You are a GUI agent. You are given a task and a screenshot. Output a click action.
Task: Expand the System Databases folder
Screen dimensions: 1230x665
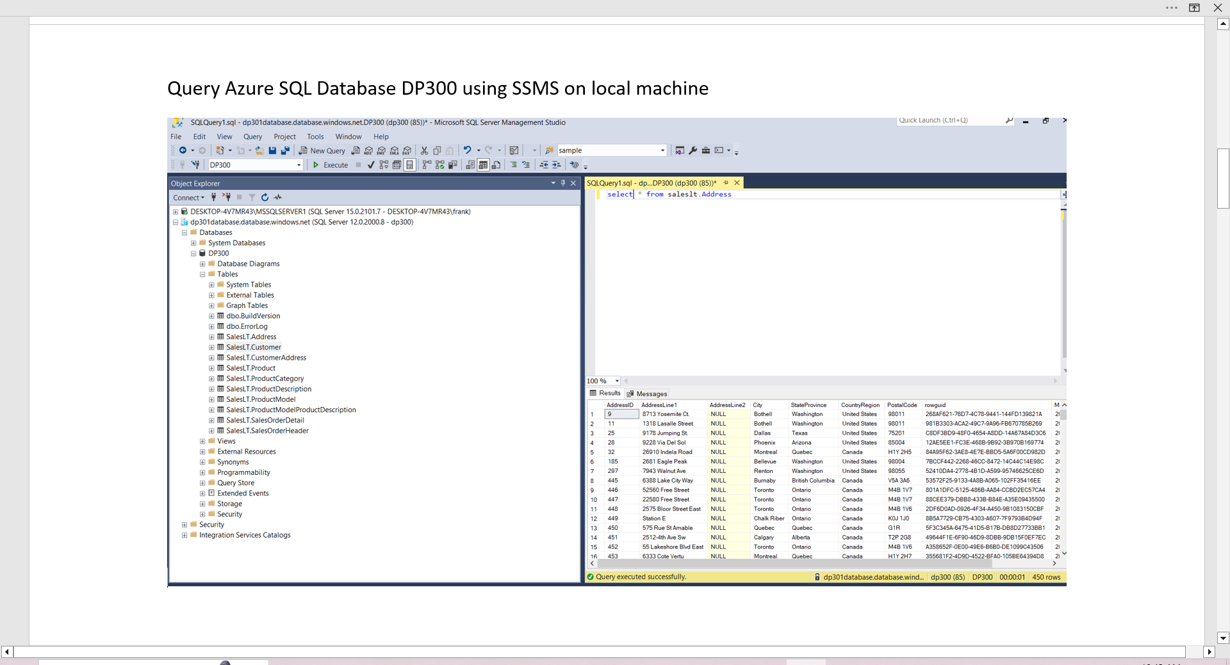(193, 243)
